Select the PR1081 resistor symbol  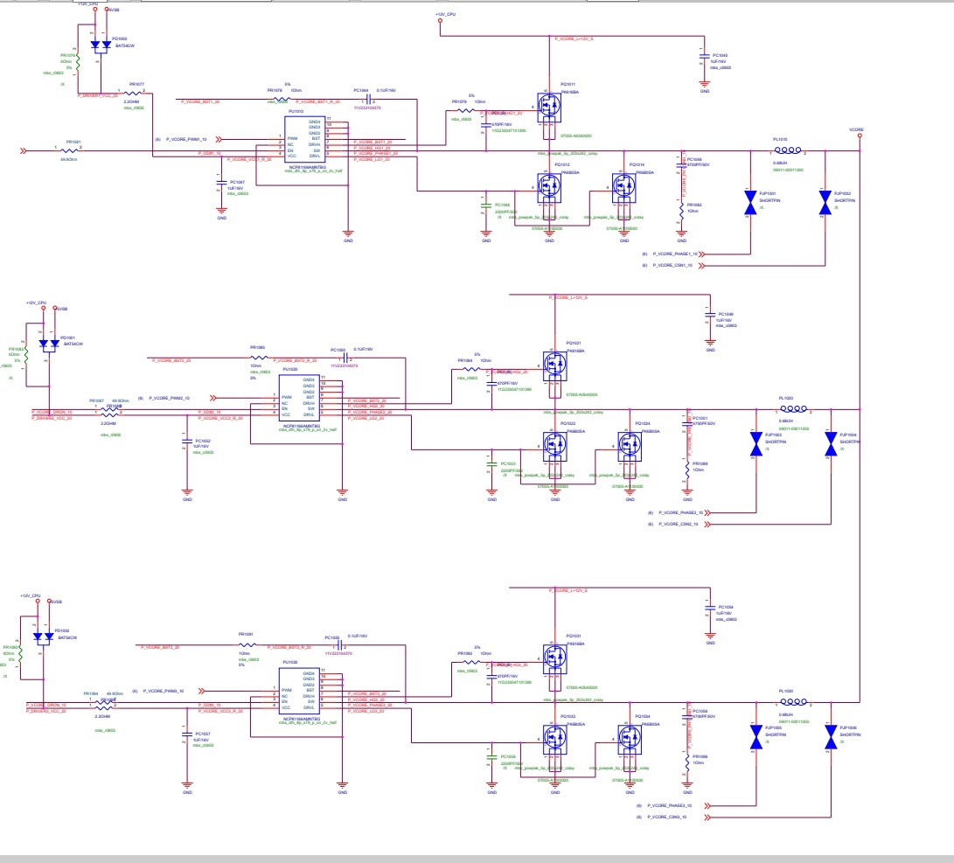69,150
